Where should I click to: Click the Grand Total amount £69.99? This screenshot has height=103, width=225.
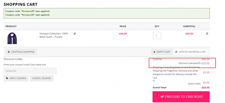(x=205, y=88)
